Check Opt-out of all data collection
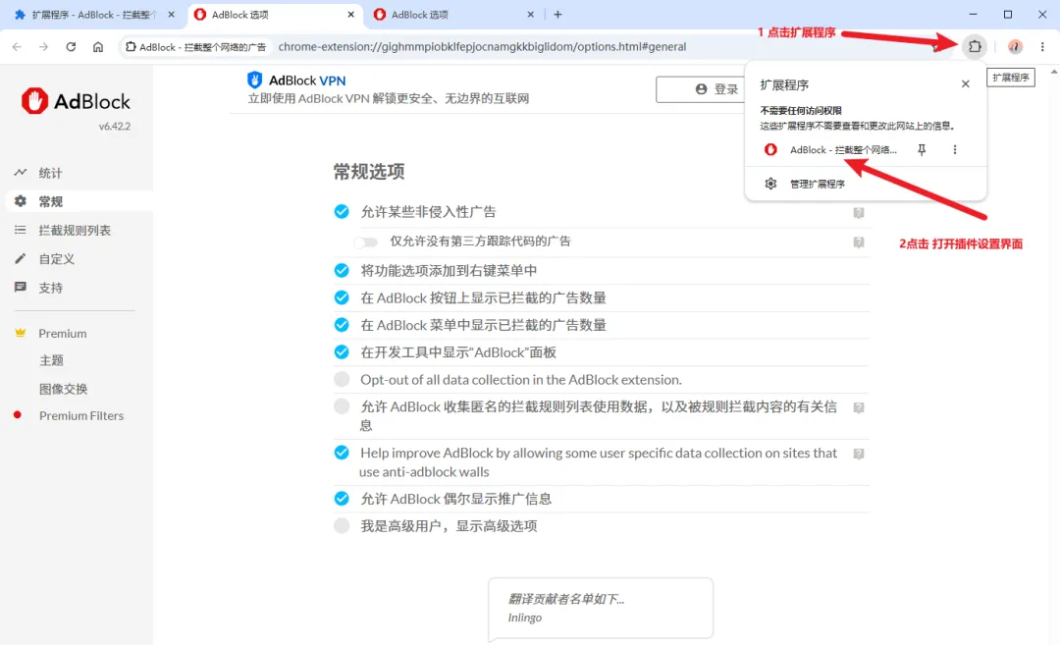Viewport: 1060px width, 645px height. coord(342,379)
